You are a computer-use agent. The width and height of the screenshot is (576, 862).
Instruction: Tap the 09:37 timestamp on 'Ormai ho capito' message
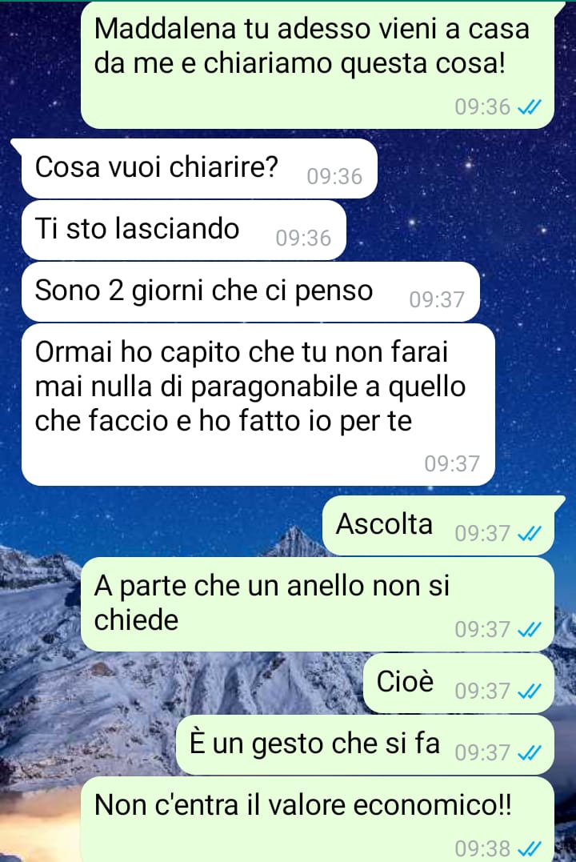coord(452,464)
